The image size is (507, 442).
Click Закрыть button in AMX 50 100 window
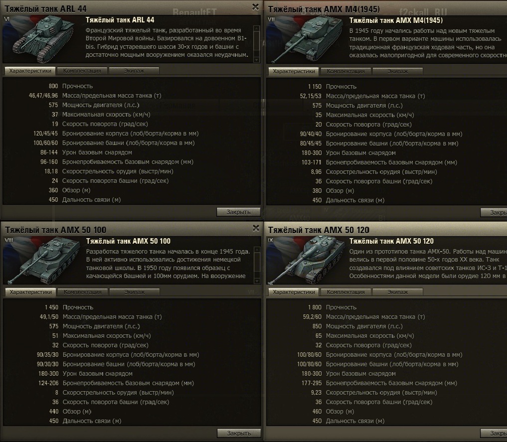coord(239,433)
